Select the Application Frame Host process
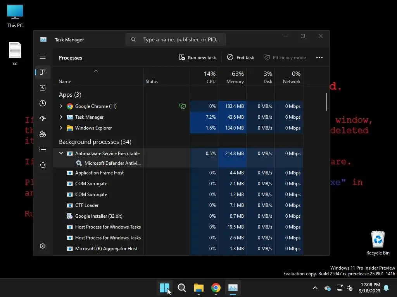Viewport: 397px width, 297px height. (178, 173)
